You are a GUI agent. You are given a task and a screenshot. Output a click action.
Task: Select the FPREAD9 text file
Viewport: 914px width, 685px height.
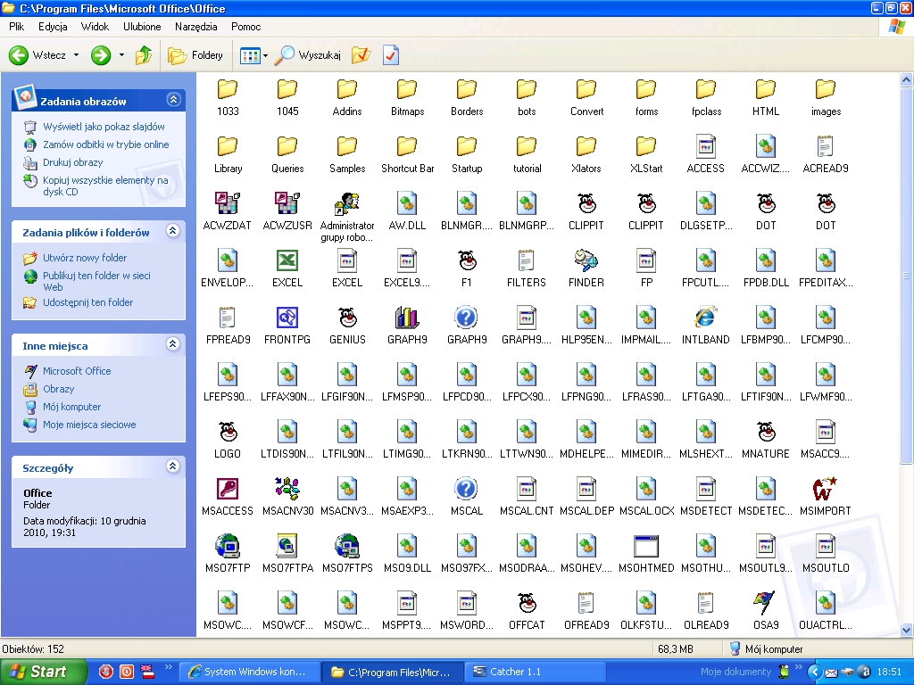228,318
